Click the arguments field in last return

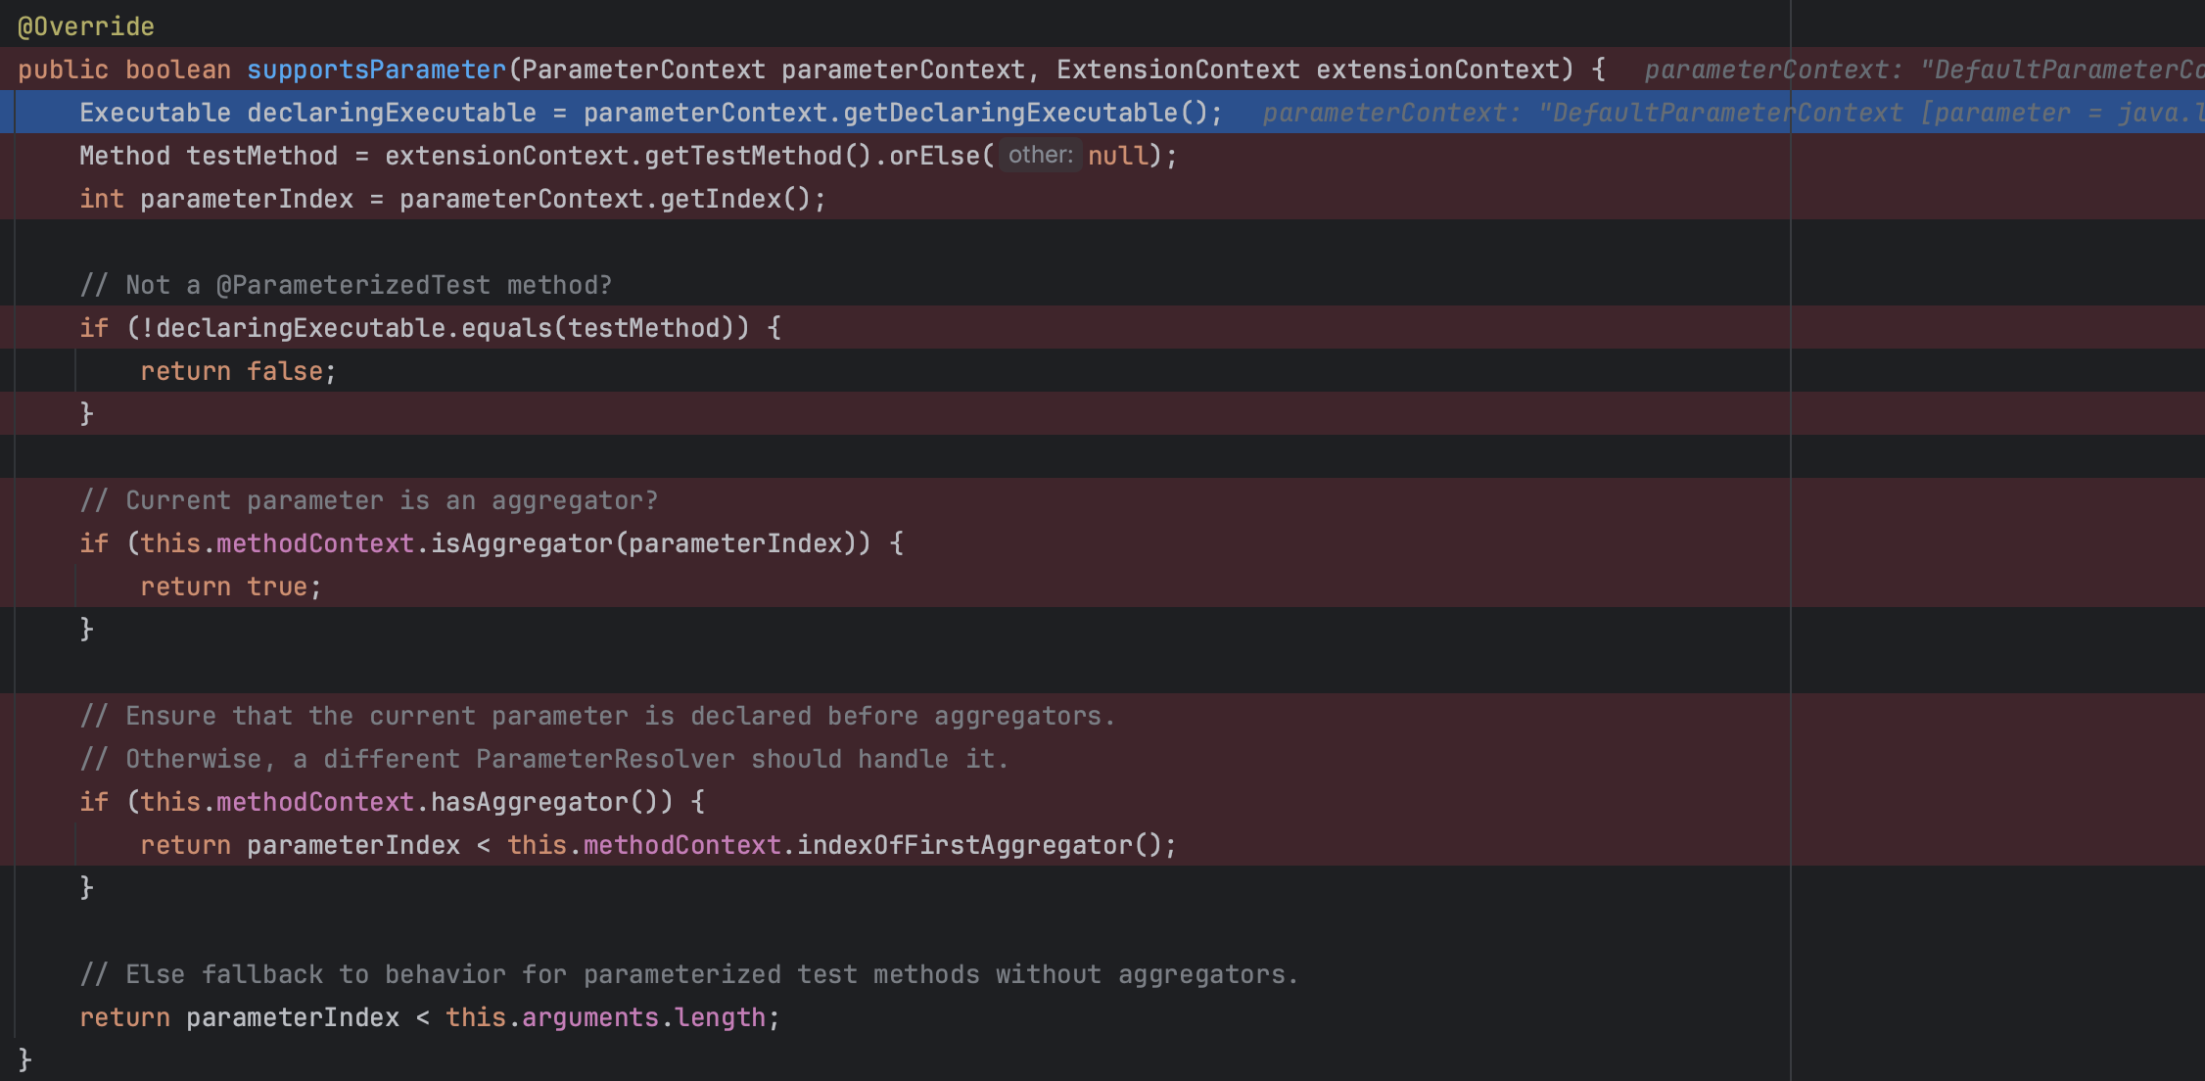[589, 1017]
